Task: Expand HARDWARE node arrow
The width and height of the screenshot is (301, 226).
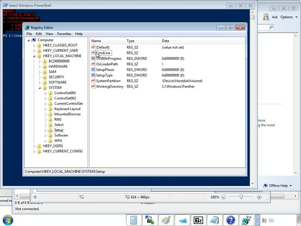Action: click(x=40, y=67)
